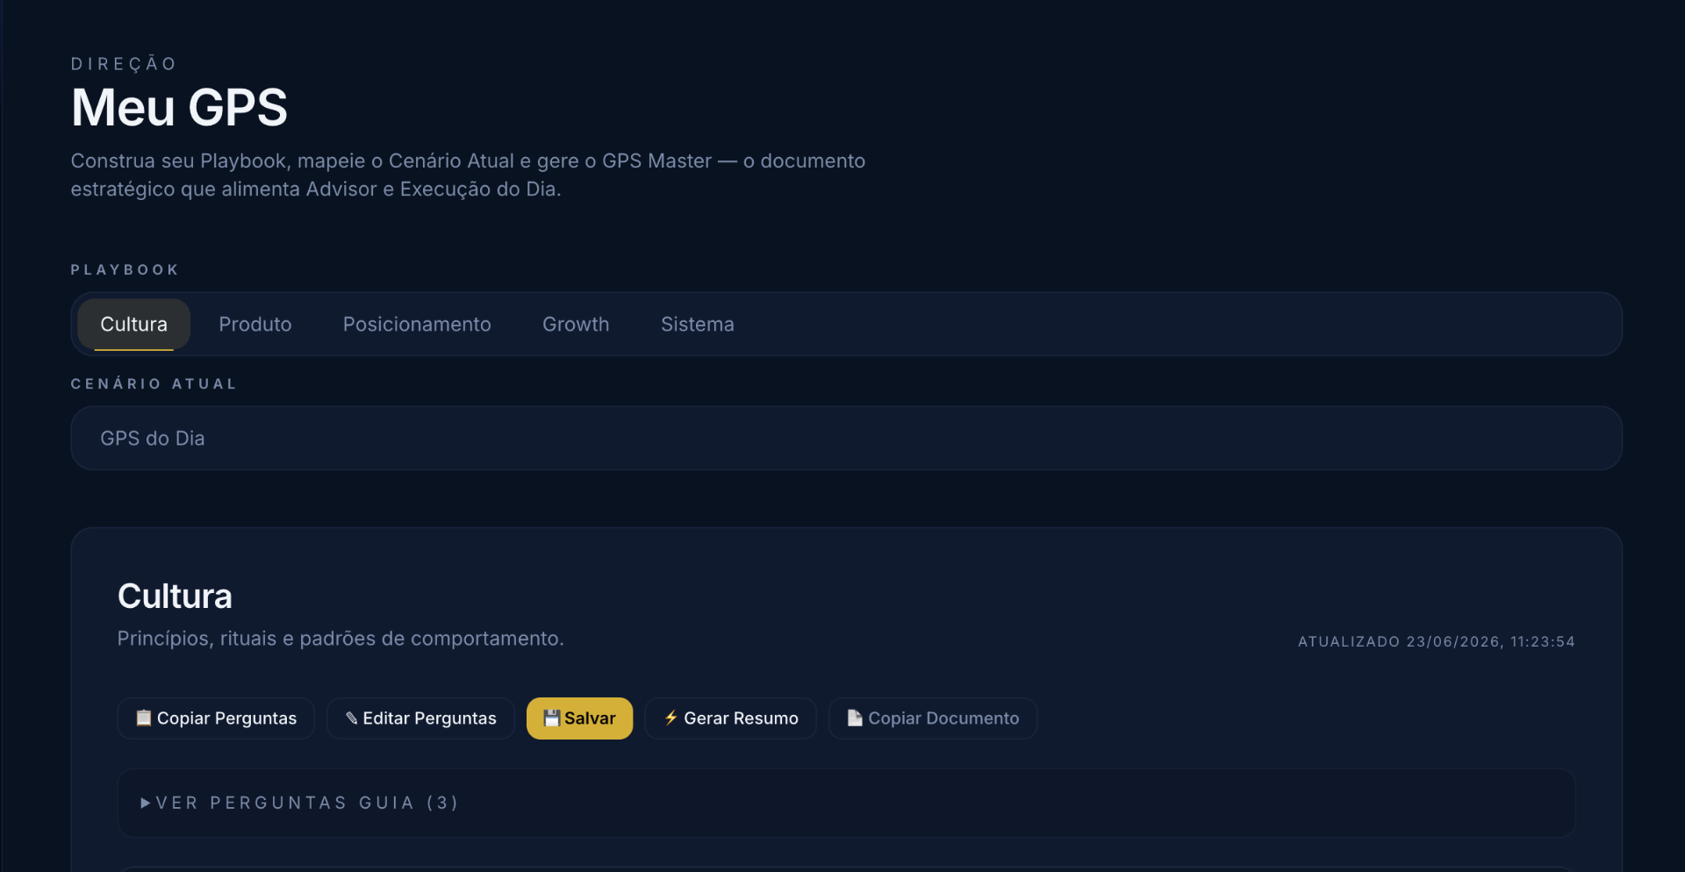Click the Atualizado timestamp text
The height and width of the screenshot is (872, 1685).
tap(1437, 641)
